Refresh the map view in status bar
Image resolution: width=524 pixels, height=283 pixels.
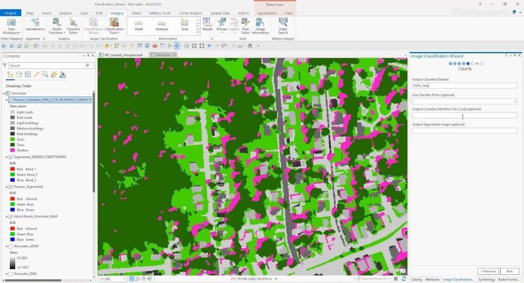pyautogui.click(x=404, y=279)
